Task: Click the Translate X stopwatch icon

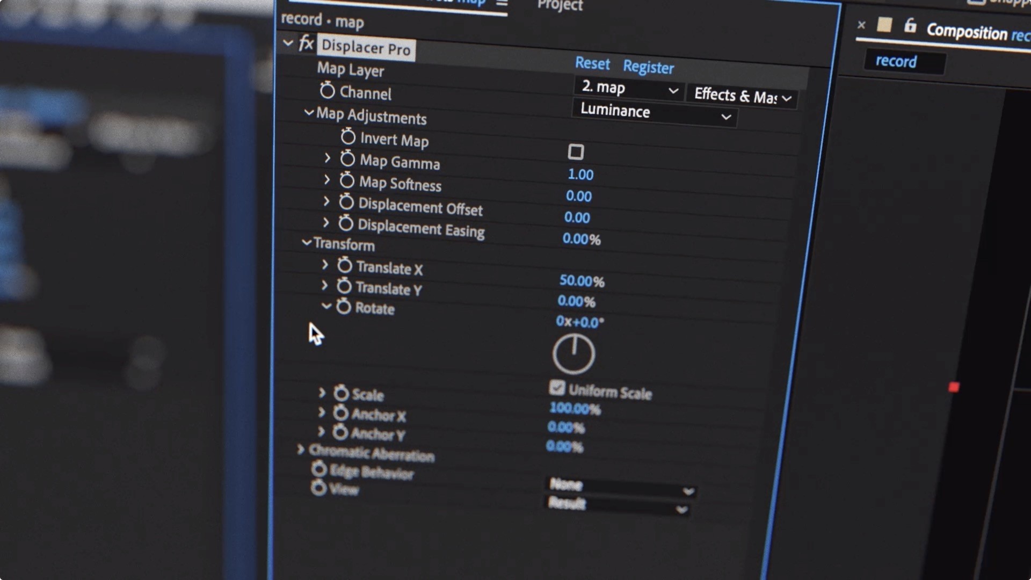Action: (x=345, y=266)
